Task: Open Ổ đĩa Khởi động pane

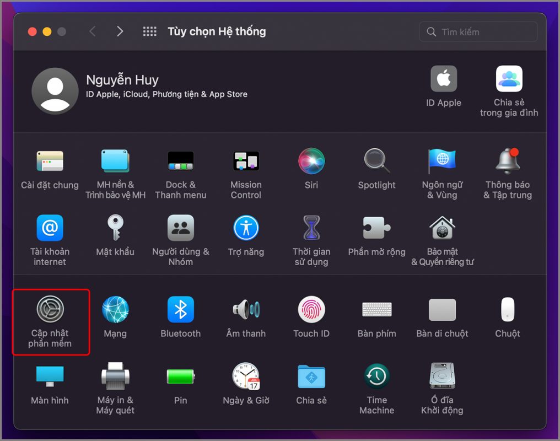Action: pyautogui.click(x=442, y=377)
